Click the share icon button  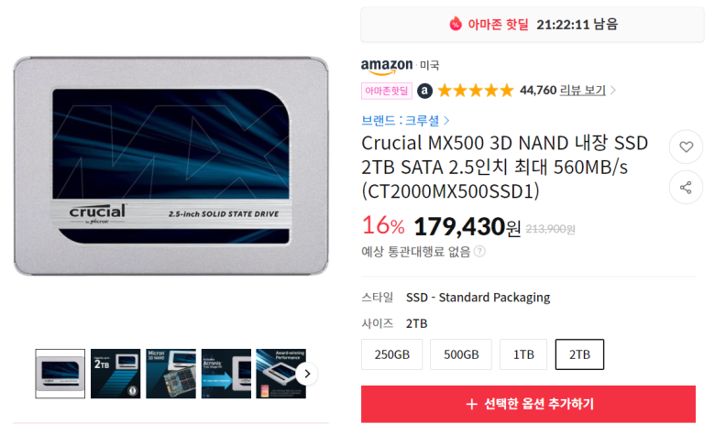click(686, 187)
